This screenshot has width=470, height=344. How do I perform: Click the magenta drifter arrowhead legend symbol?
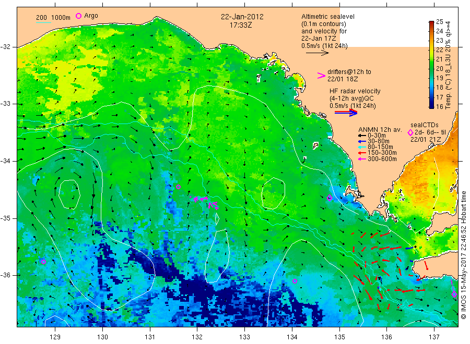[321, 76]
